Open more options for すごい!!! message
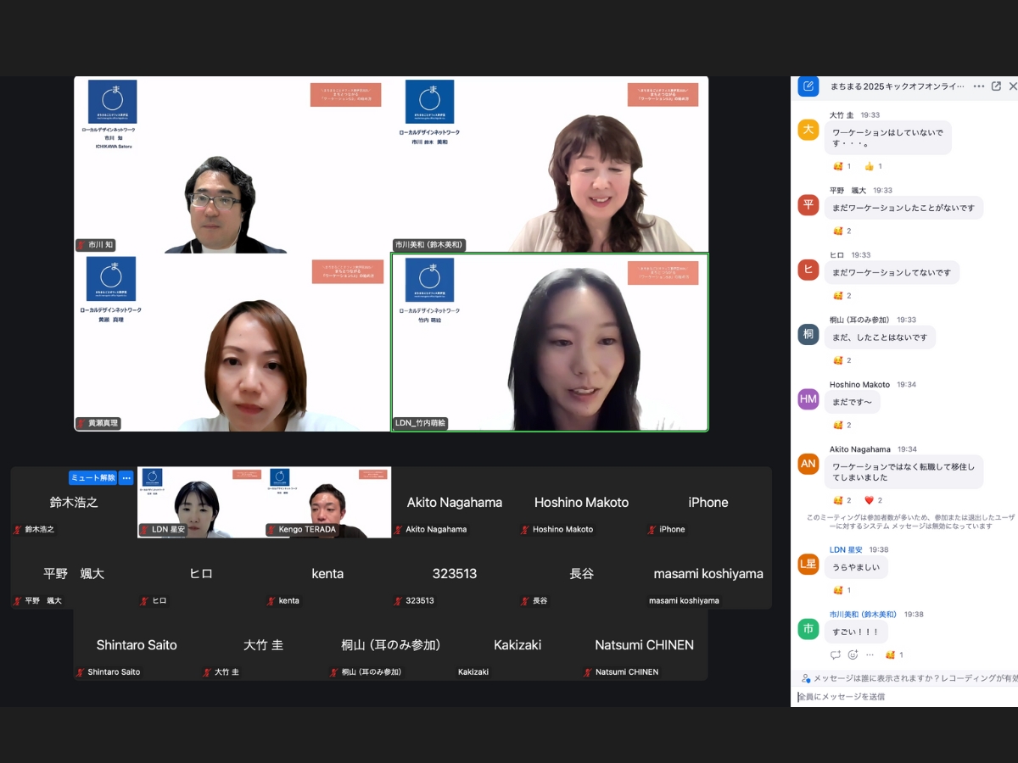The width and height of the screenshot is (1018, 763). (x=870, y=654)
